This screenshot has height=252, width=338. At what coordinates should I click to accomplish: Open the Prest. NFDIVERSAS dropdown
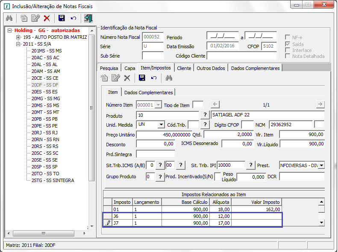point(321,165)
